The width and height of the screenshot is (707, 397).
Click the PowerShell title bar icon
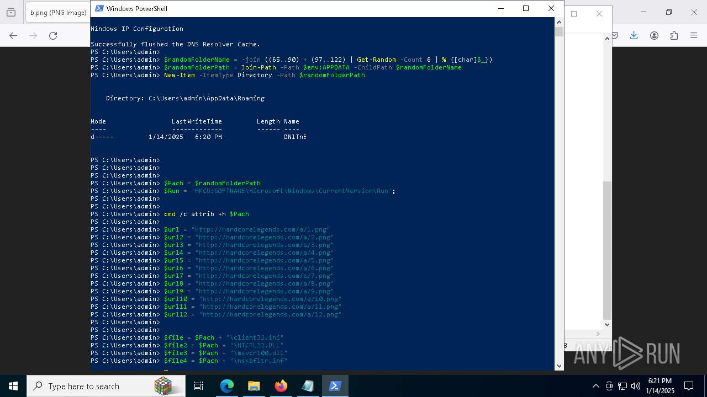tap(99, 8)
